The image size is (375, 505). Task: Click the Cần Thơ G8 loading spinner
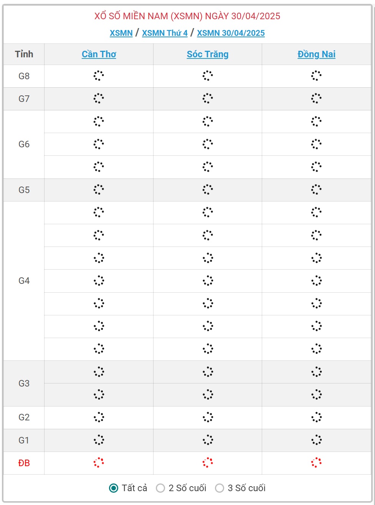tap(99, 76)
